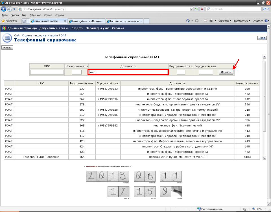Click the Print icon

[211, 21]
